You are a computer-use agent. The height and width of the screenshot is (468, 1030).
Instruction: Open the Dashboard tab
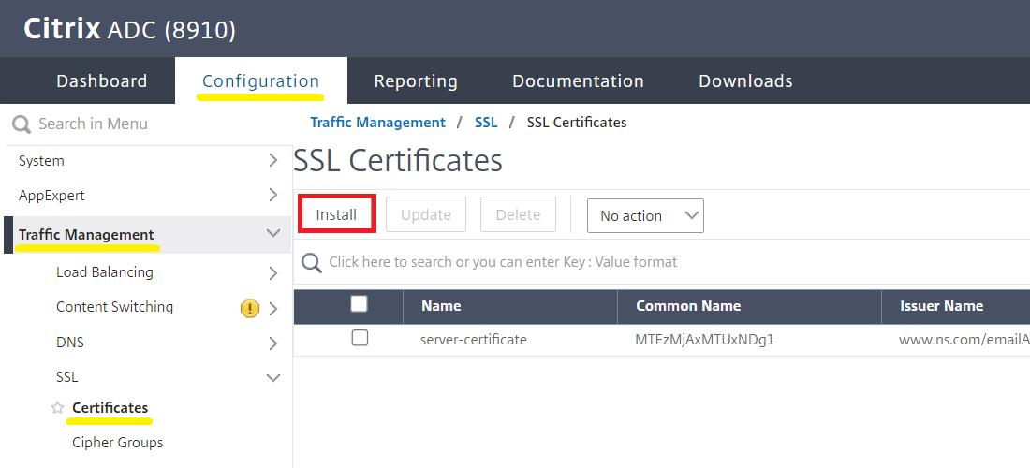click(102, 80)
